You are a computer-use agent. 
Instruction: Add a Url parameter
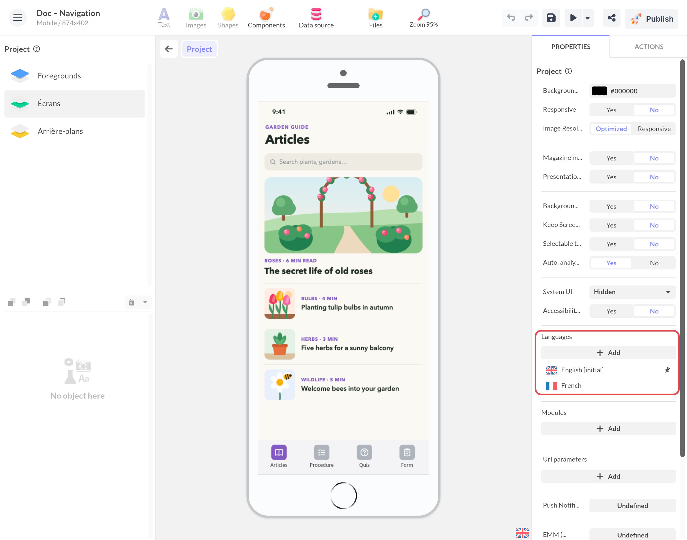608,477
